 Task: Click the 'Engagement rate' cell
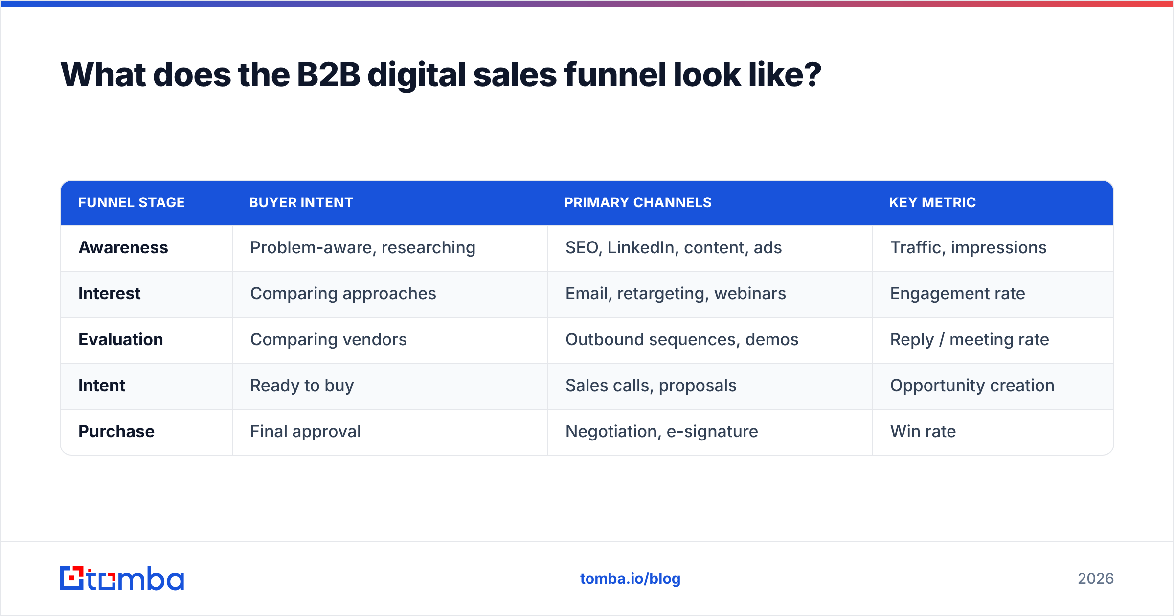993,294
